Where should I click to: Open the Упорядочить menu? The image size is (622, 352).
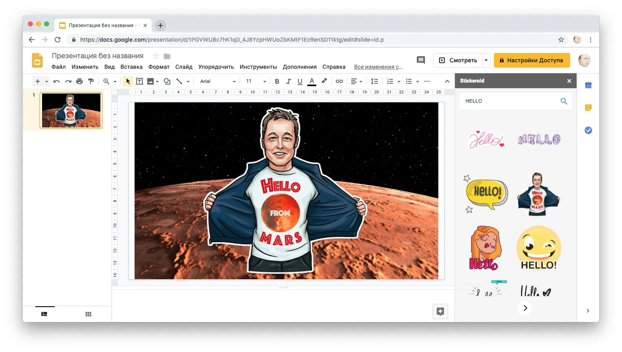pyautogui.click(x=216, y=67)
